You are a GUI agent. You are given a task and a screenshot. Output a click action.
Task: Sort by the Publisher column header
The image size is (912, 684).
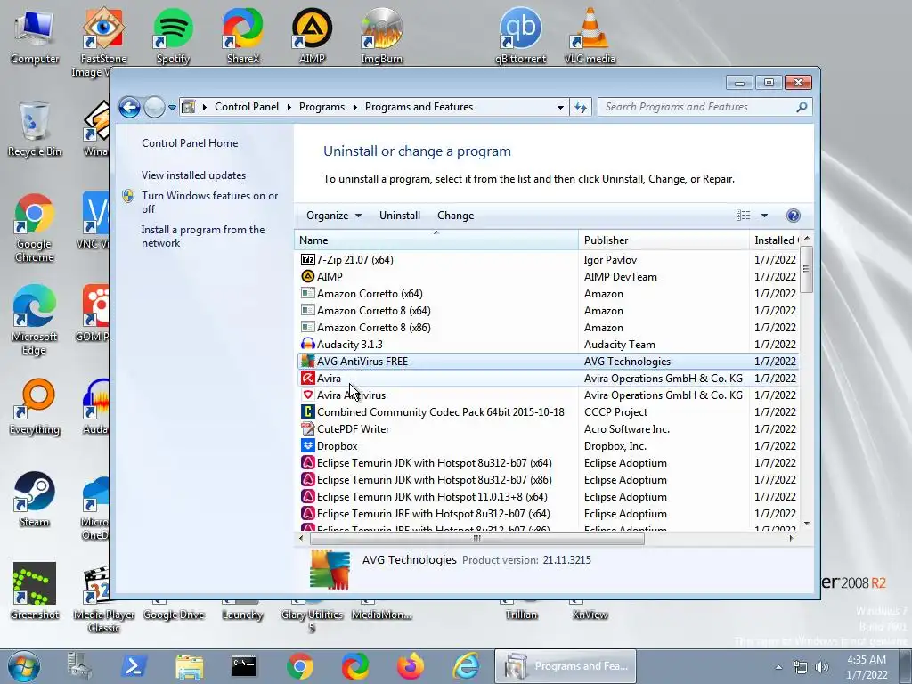pos(664,240)
